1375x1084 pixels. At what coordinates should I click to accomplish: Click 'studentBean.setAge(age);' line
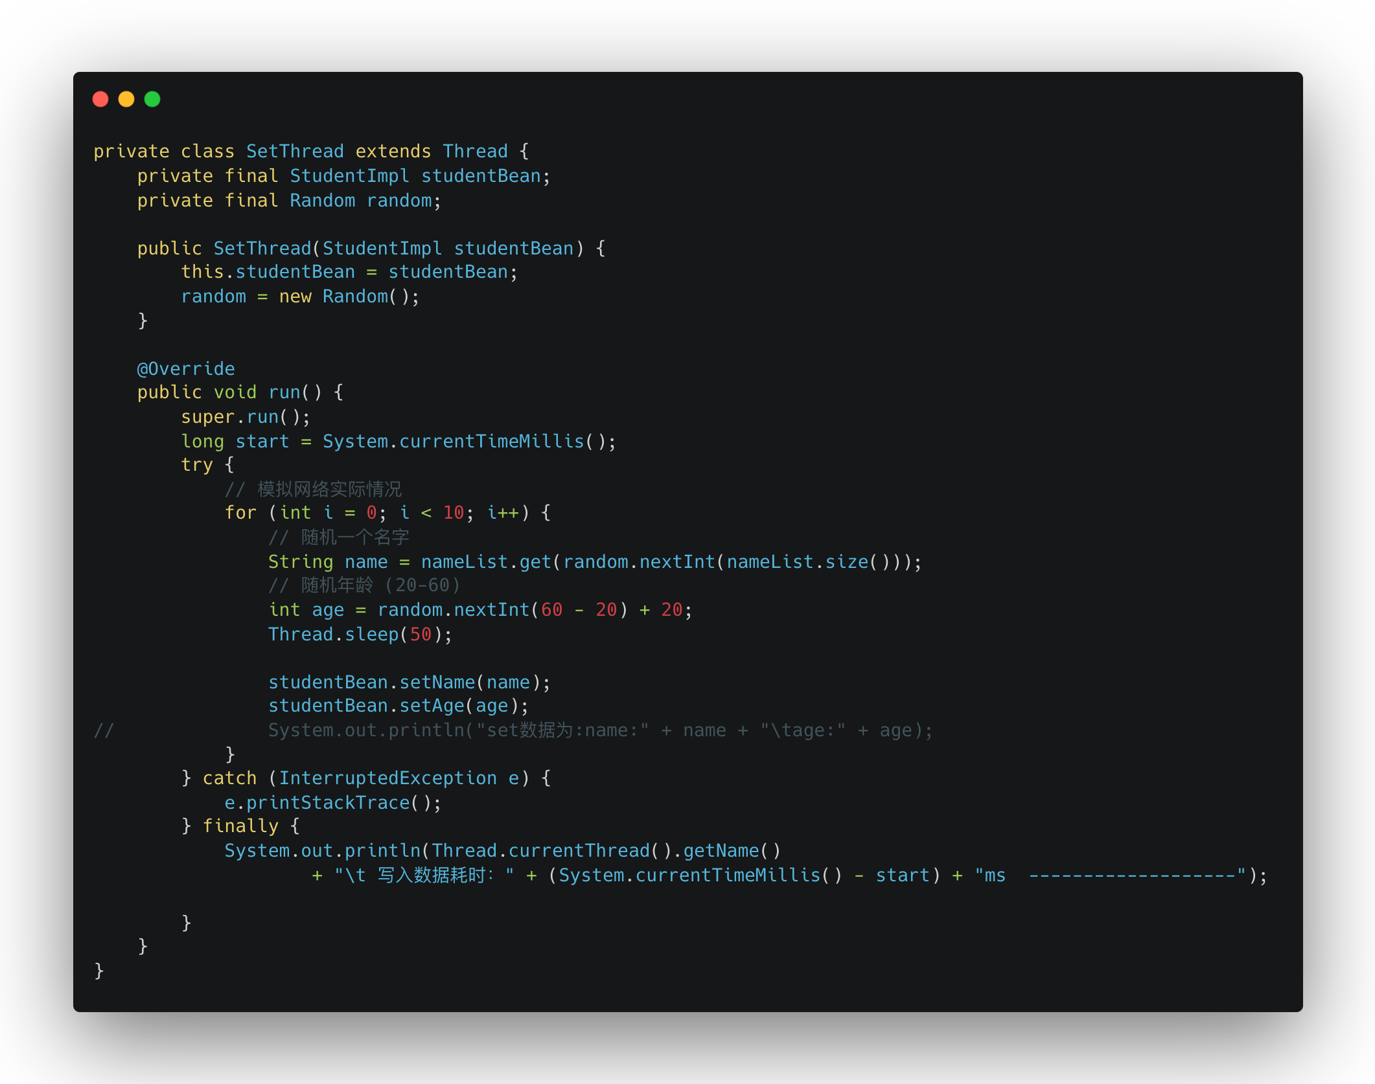(x=399, y=706)
